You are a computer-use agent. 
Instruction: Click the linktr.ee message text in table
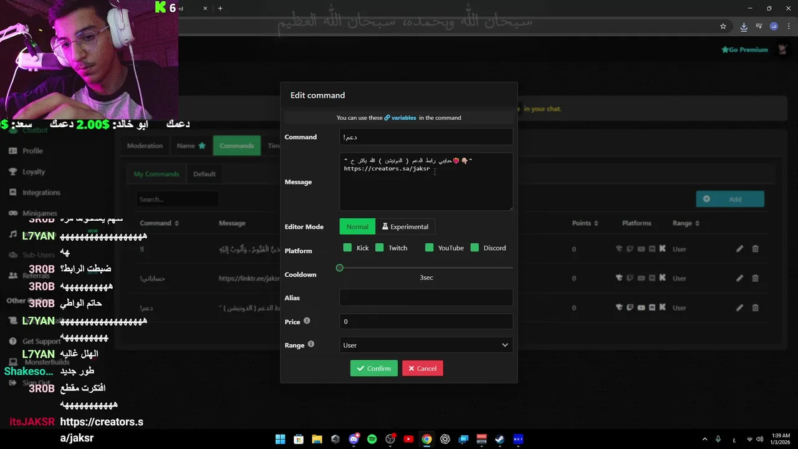click(x=249, y=278)
